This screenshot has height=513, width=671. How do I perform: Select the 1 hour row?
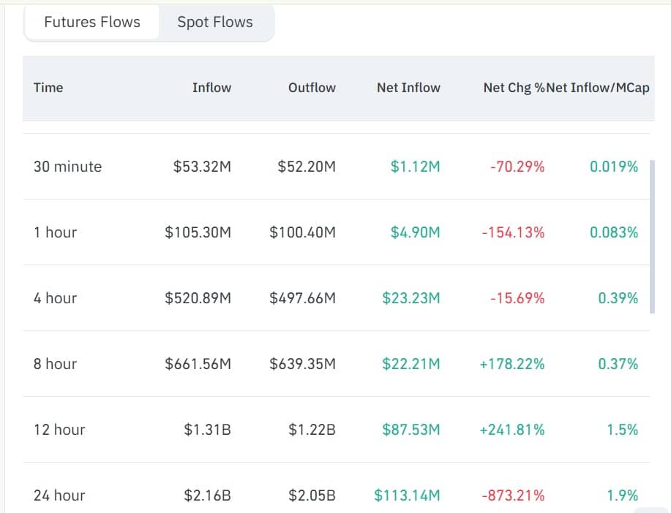55,232
